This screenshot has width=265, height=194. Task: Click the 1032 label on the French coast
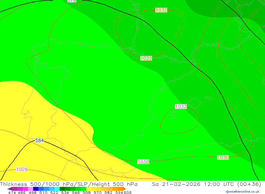[x=146, y=58]
